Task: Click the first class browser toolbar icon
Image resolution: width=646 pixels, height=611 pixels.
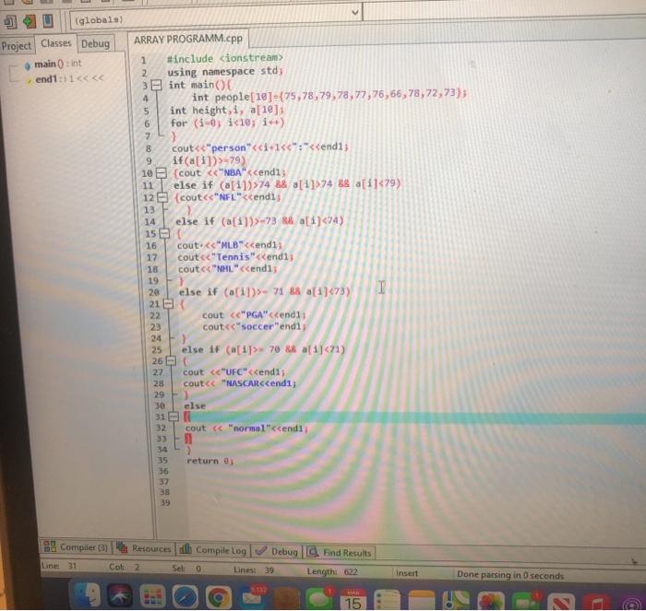Action: tap(10, 22)
